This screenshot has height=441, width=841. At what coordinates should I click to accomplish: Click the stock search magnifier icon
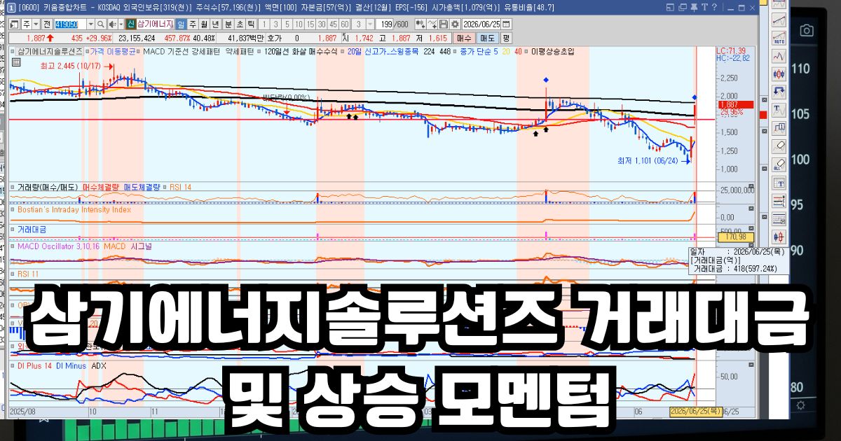tap(100, 24)
